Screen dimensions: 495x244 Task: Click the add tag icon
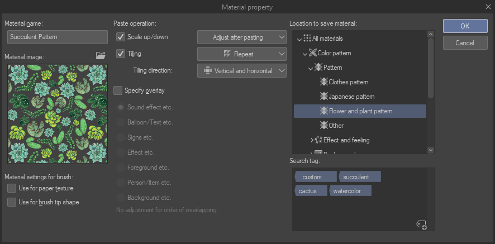click(422, 224)
